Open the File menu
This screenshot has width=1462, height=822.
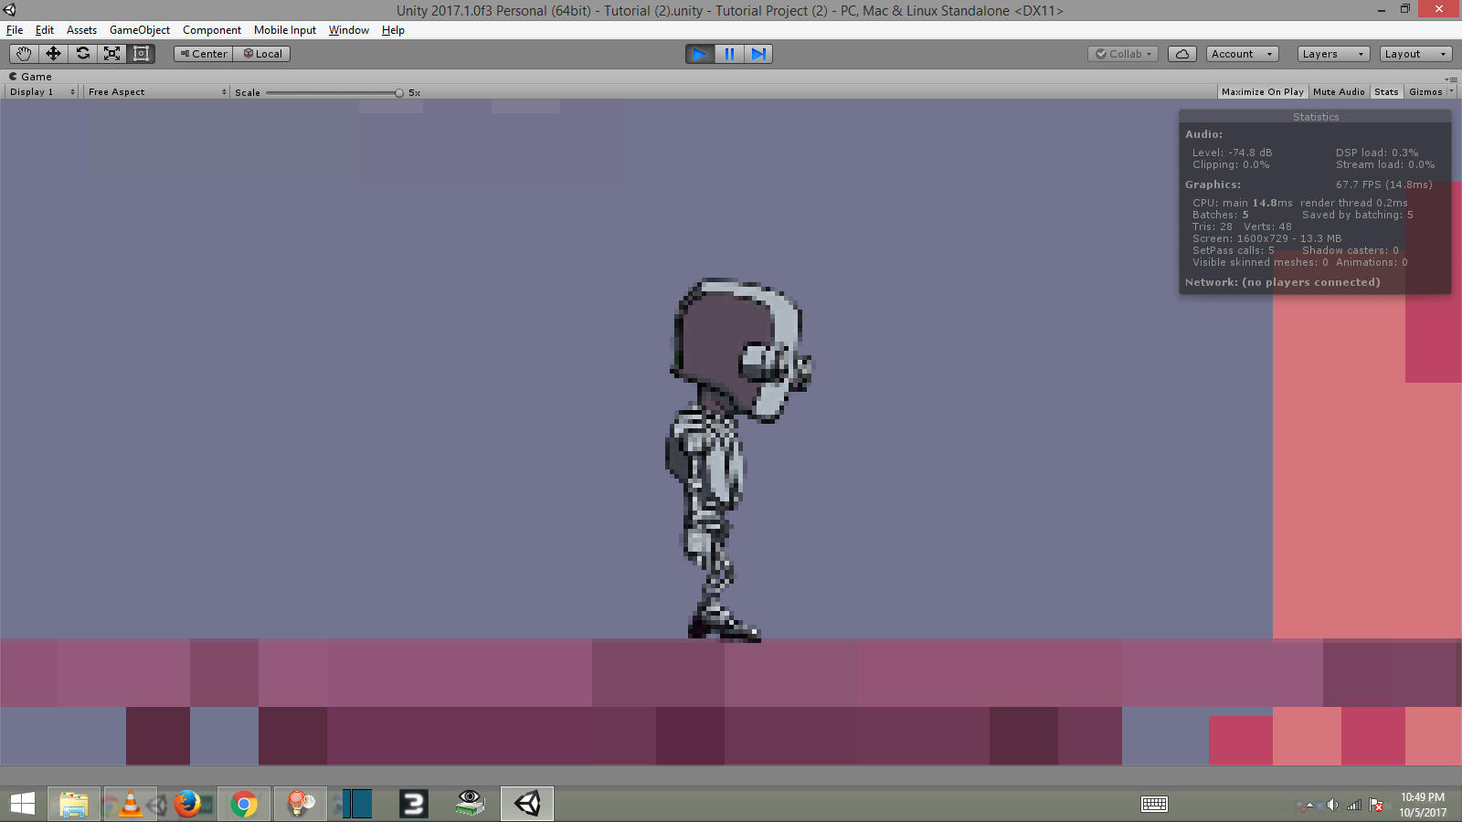pos(15,30)
